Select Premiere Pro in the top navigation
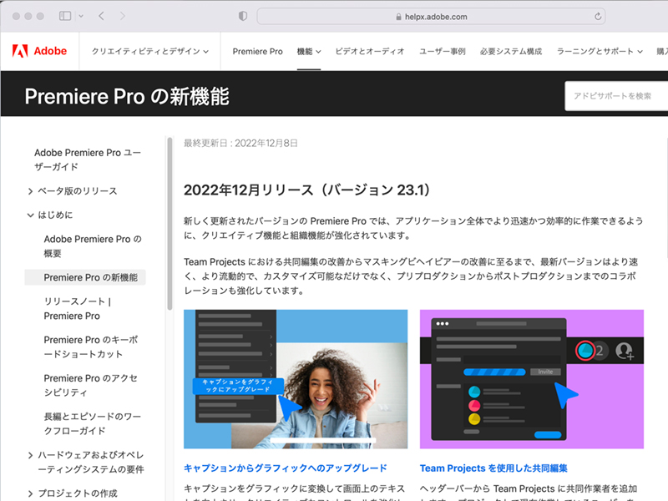This screenshot has height=501, width=668. (257, 51)
